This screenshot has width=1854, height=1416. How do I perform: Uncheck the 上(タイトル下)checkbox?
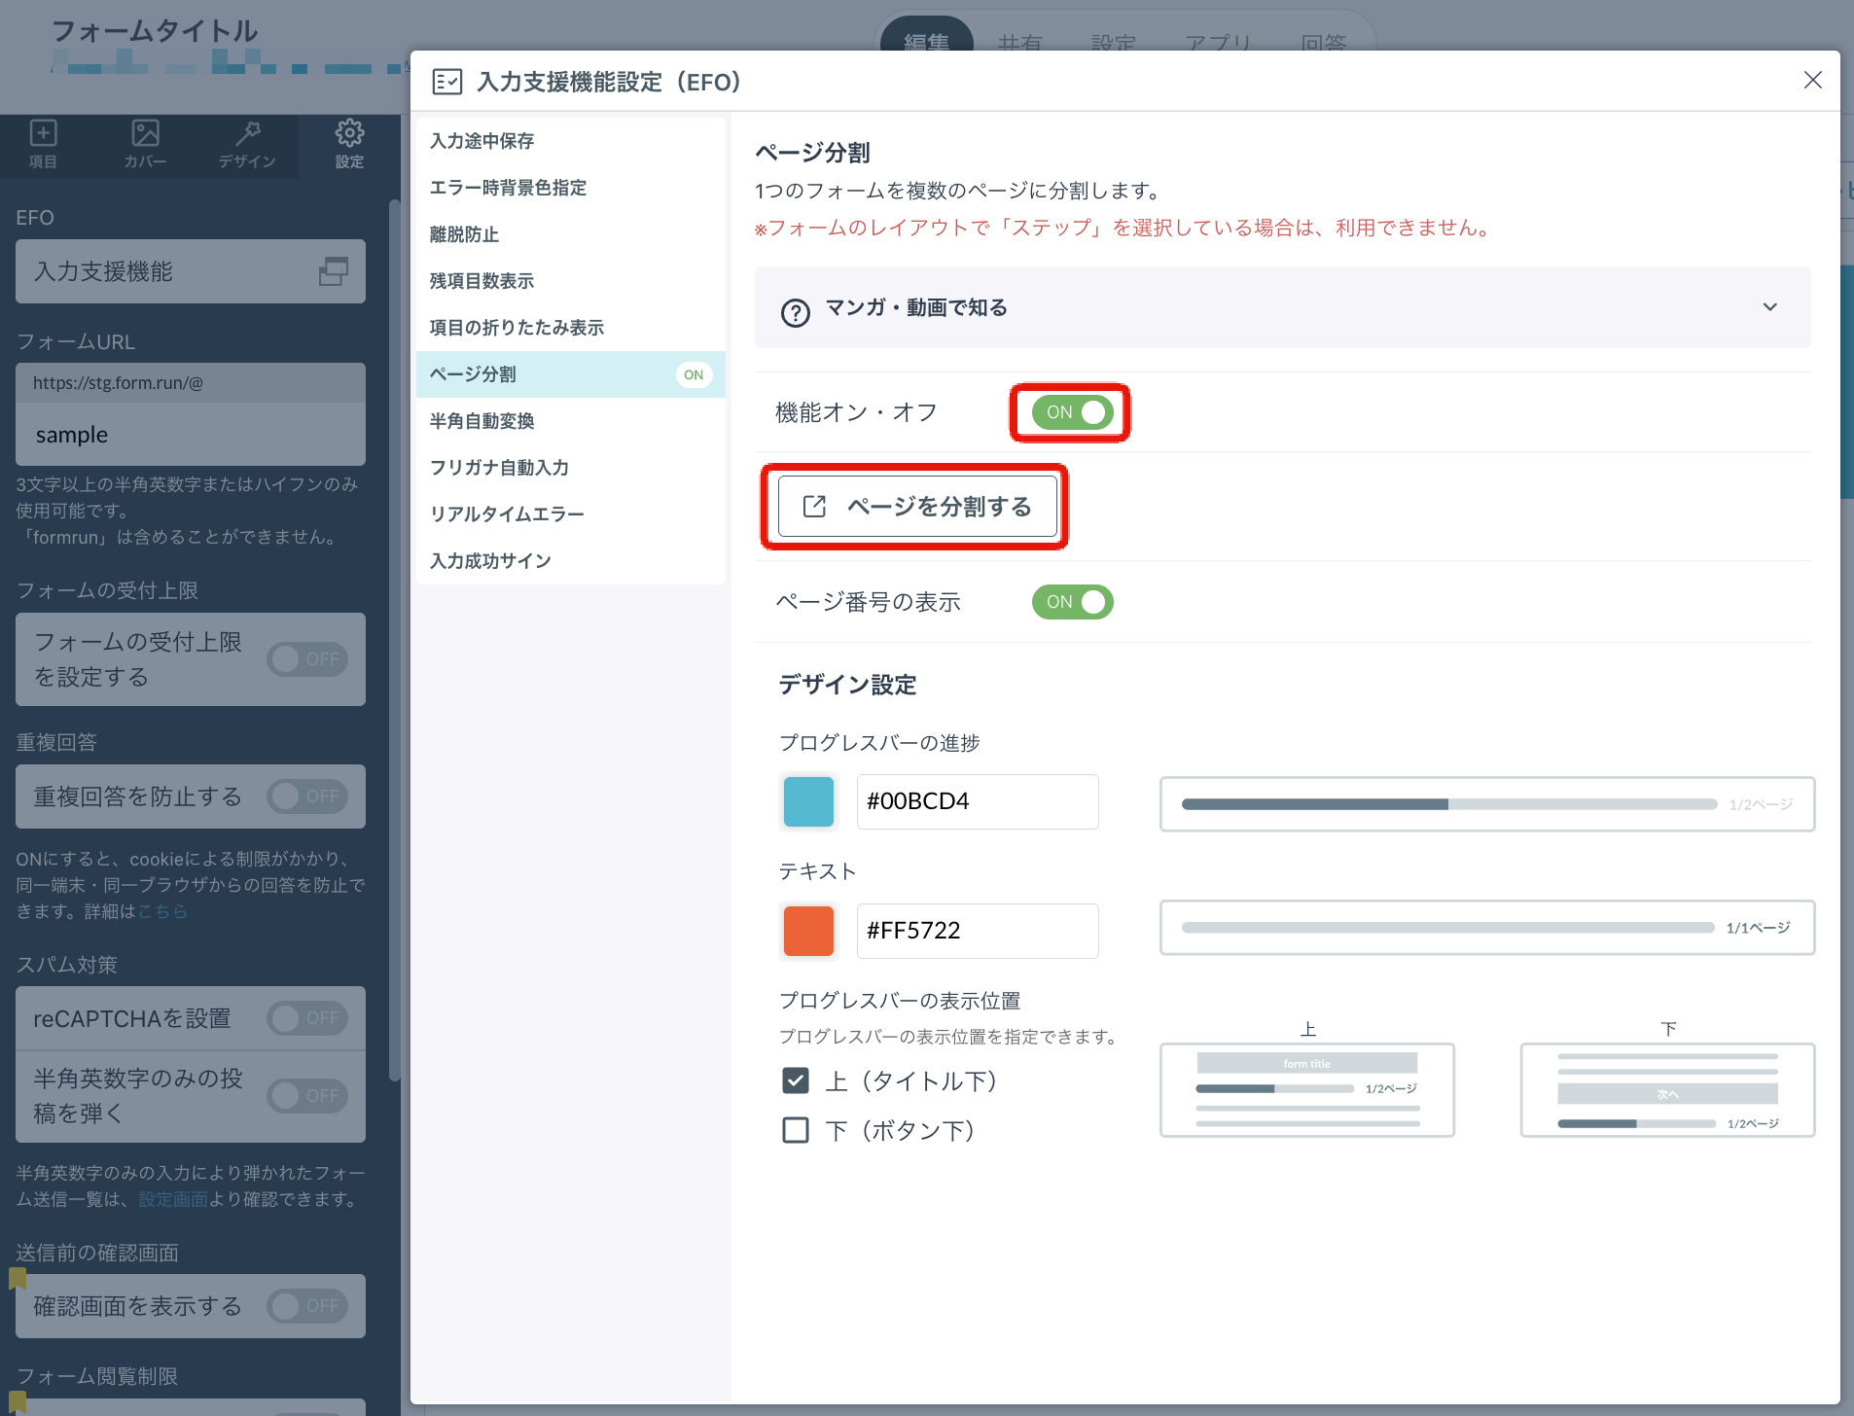pyautogui.click(x=796, y=1080)
